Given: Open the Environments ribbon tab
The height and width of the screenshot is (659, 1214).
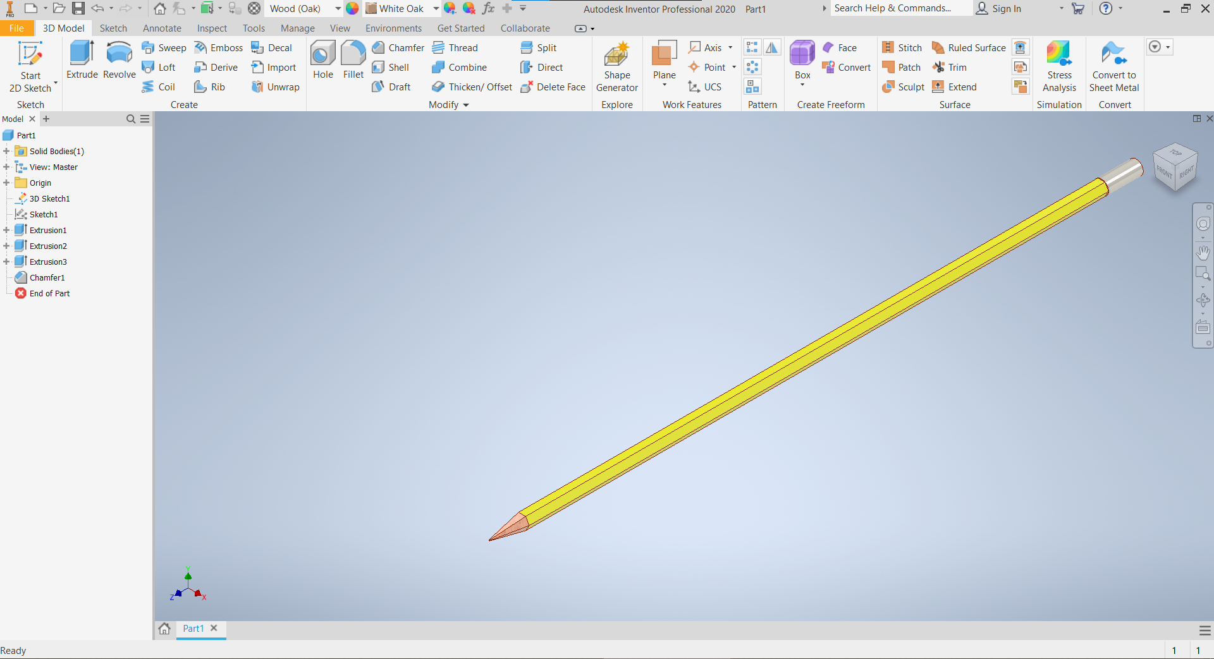Looking at the screenshot, I should (x=393, y=28).
